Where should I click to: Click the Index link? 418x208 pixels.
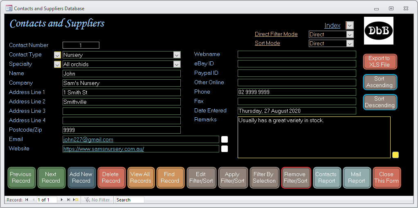[332, 26]
